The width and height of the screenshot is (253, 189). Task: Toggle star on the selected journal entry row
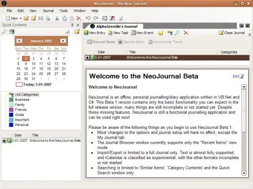point(87,57)
